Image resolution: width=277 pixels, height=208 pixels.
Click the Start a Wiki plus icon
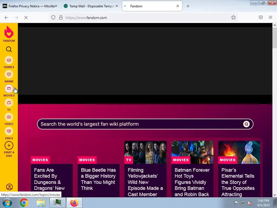point(9,145)
